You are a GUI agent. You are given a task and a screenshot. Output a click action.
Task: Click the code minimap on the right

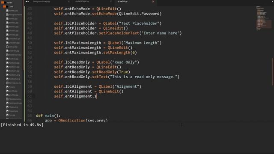(264, 18)
